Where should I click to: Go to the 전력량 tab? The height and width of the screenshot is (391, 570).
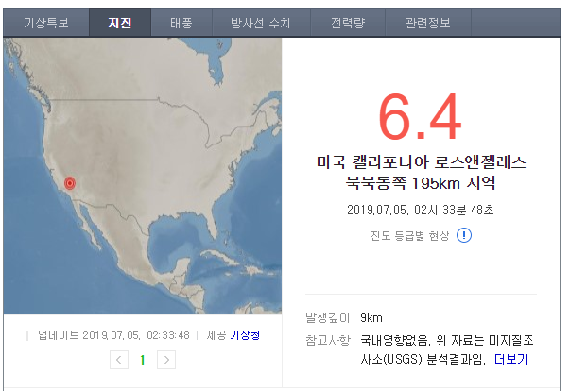point(348,23)
